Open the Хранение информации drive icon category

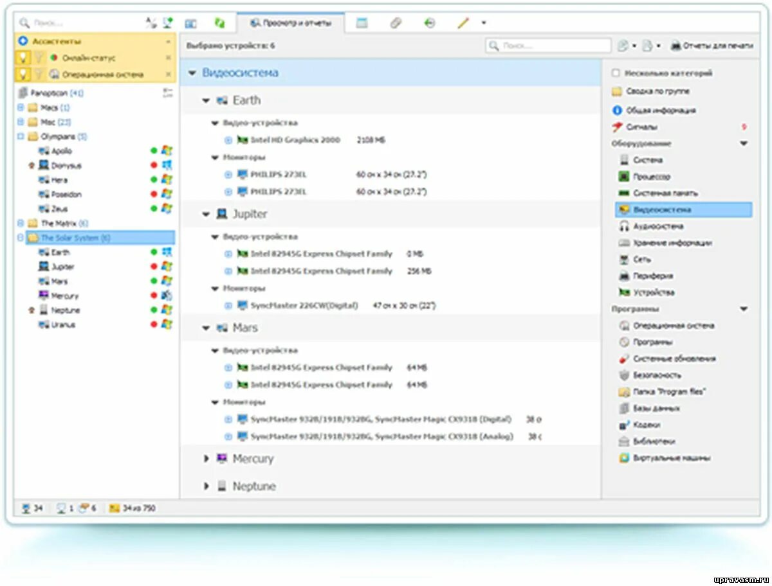[x=623, y=244]
